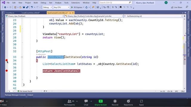Toggle the breakpoint on line 34
191x107 pixels.
coord(7,60)
